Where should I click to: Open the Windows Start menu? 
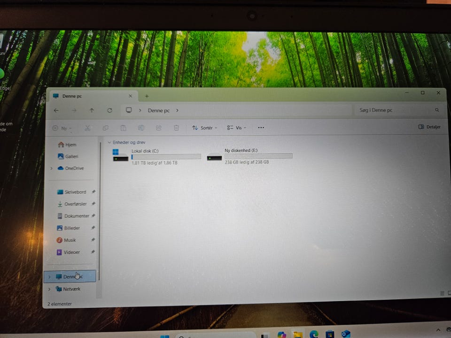click(x=165, y=336)
